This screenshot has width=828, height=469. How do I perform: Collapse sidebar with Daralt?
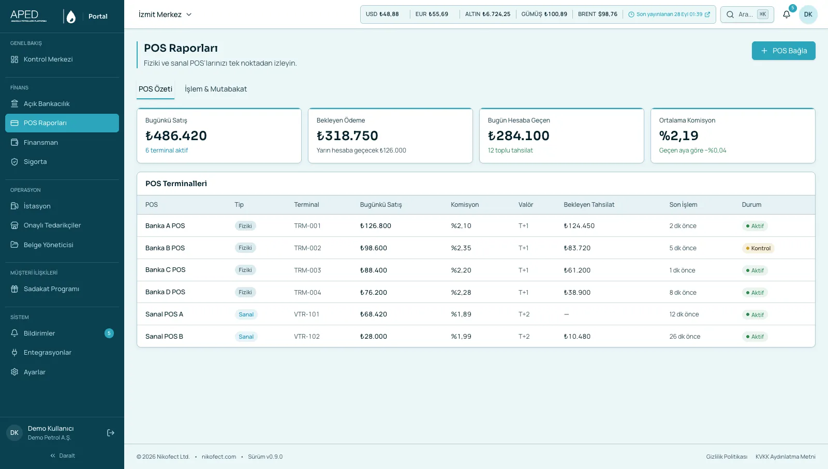click(x=63, y=456)
